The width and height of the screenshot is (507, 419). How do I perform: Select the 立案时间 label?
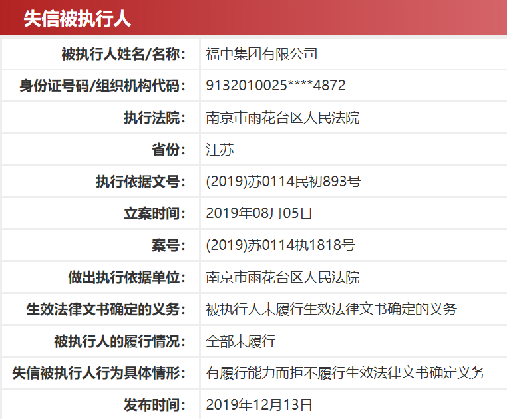155,213
